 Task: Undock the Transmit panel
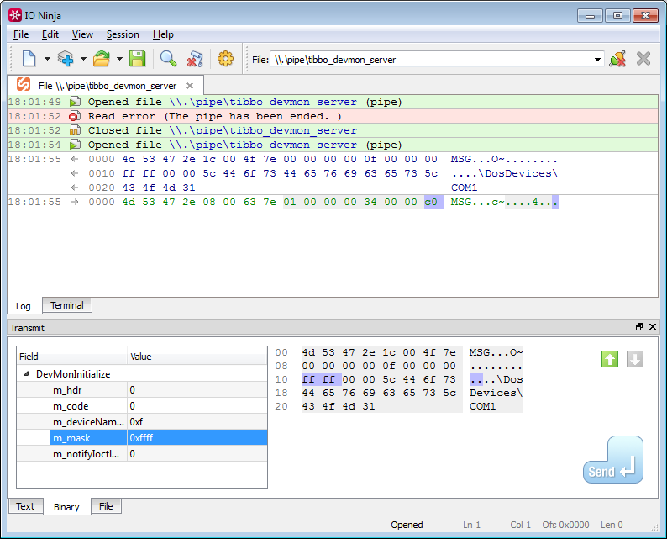tap(639, 327)
